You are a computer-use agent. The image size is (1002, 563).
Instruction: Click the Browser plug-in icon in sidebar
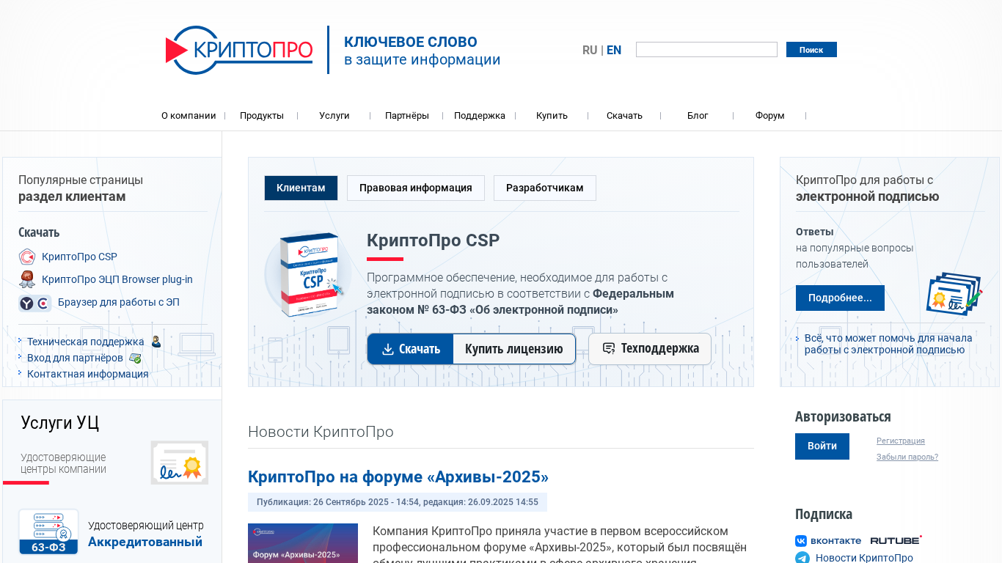(x=27, y=279)
